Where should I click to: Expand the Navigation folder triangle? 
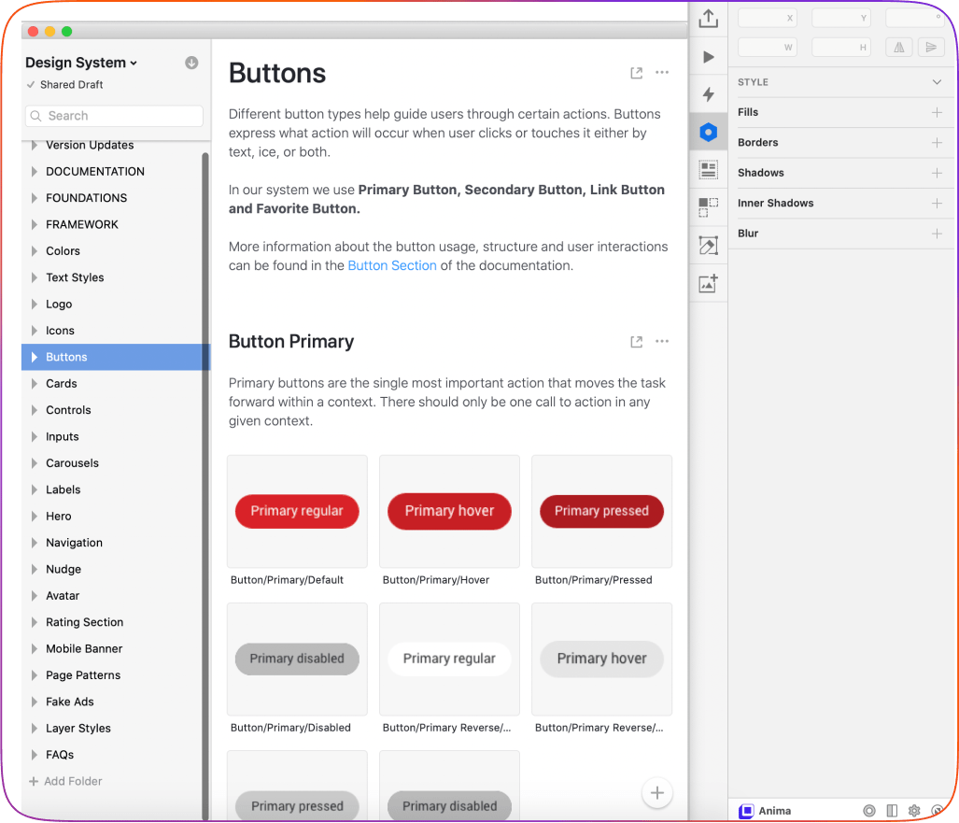[35, 543]
